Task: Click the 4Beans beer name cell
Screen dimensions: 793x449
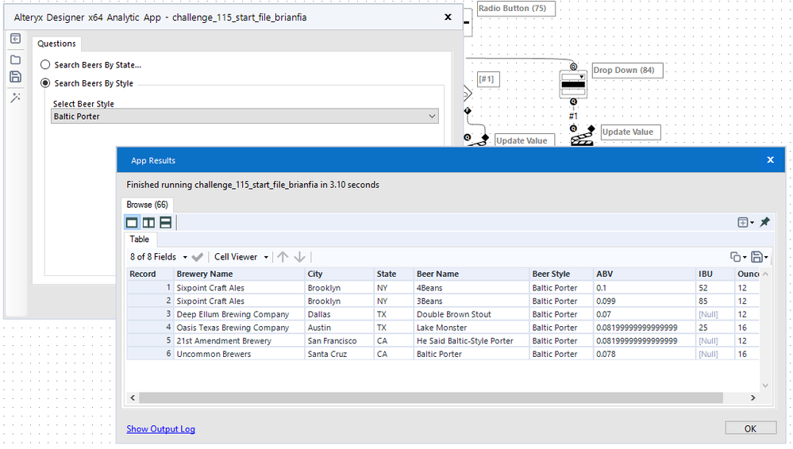Action: click(472, 288)
